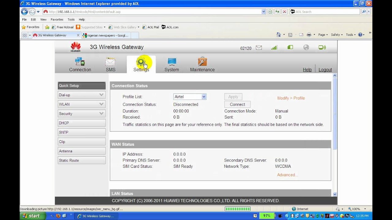
Task: Click the page vertical scrollbar thumb
Action: tap(335, 114)
